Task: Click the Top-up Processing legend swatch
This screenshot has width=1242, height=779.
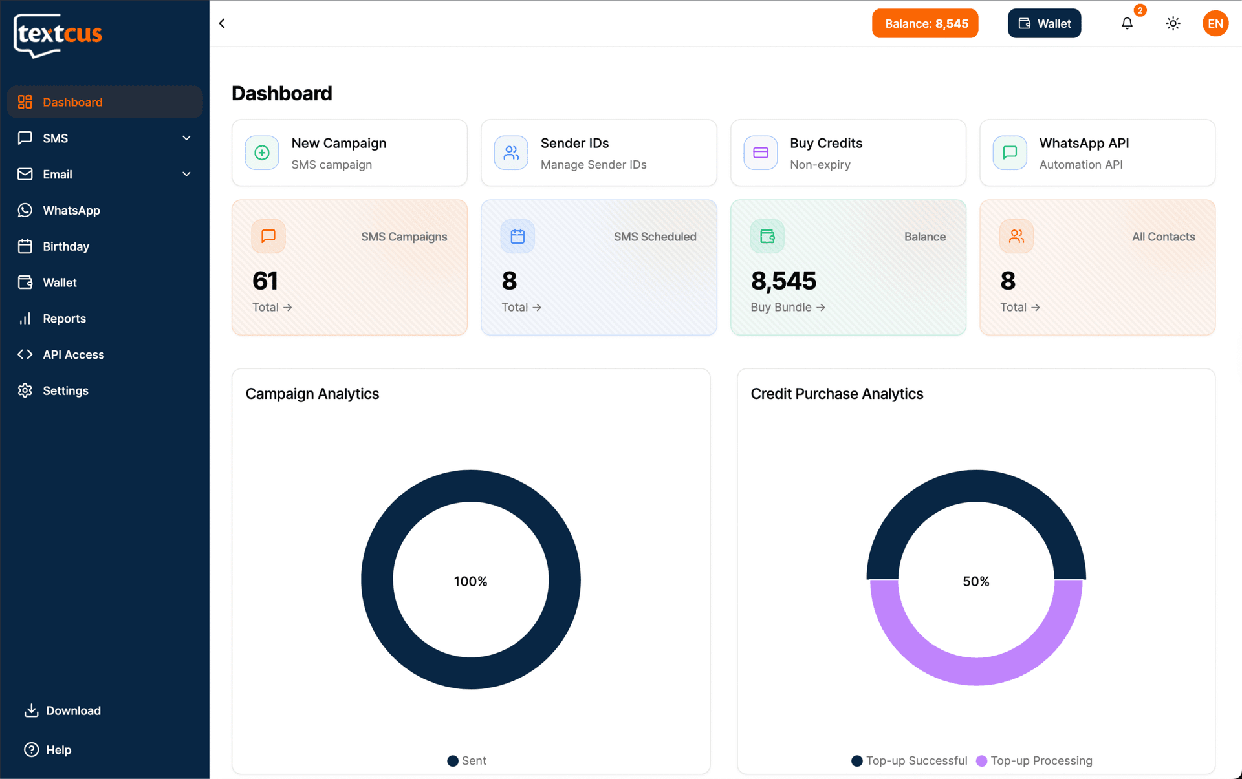Action: pyautogui.click(x=982, y=761)
